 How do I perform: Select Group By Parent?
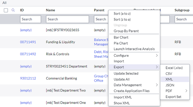[x=126, y=31]
